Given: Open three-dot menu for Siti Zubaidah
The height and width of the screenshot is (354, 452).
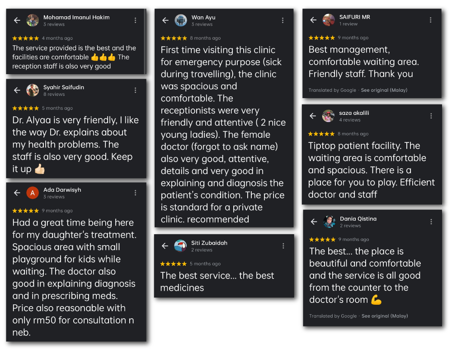Looking at the screenshot, I should [x=283, y=246].
